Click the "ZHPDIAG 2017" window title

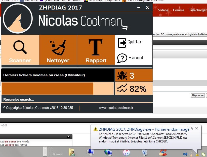point(60,8)
